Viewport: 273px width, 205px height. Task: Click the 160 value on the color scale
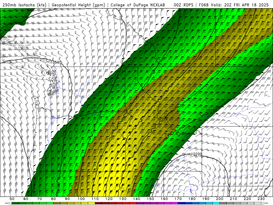164,199
